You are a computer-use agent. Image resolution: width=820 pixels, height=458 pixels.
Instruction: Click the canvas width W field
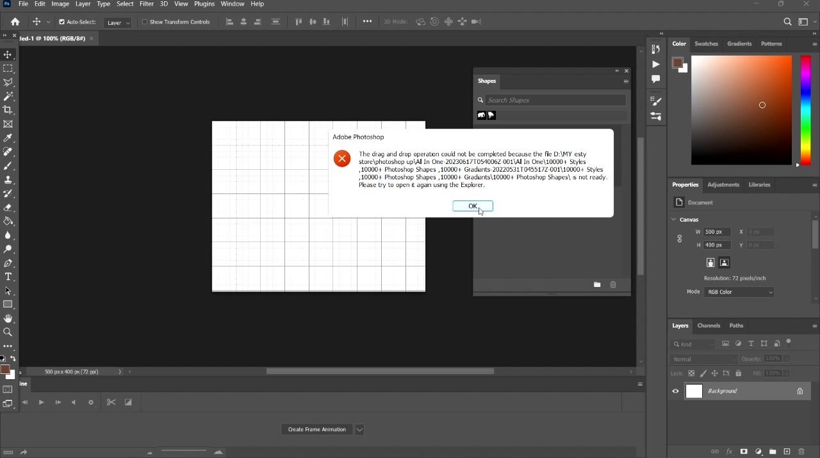[x=717, y=232]
